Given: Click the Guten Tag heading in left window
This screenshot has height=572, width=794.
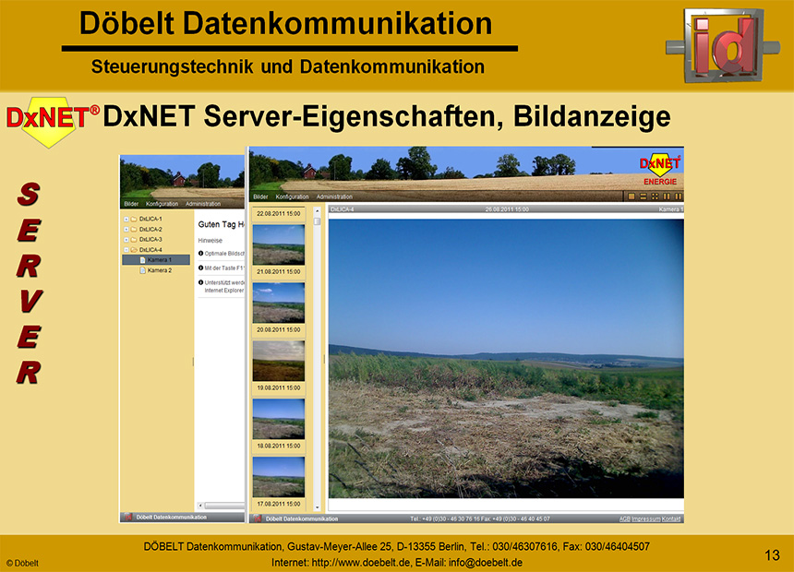Looking at the screenshot, I should [x=222, y=224].
